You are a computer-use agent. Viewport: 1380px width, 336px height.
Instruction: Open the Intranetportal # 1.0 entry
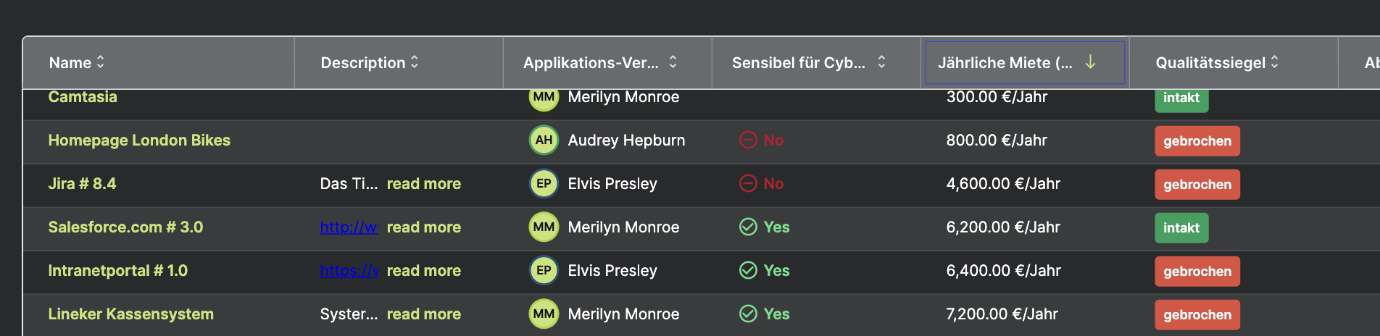pos(118,271)
